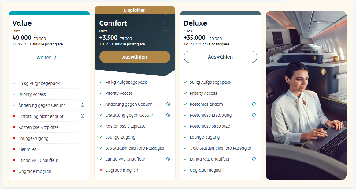
Task: Choose the Deluxe fare via Auswählen
Action: [x=220, y=57]
